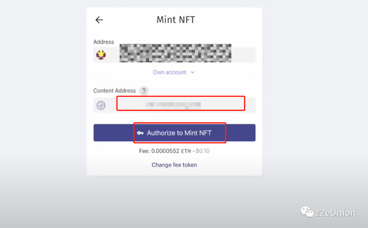Focus the blurred Address input field
368x228 pixels.
pos(175,54)
